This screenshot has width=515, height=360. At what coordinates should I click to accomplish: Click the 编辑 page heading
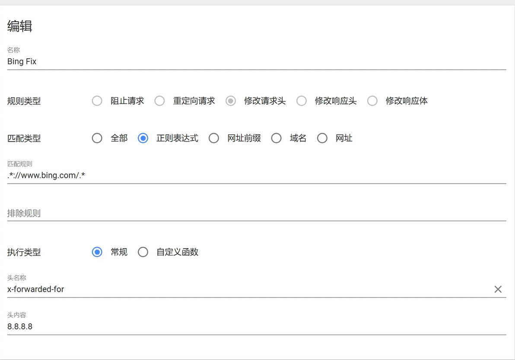coord(20,26)
